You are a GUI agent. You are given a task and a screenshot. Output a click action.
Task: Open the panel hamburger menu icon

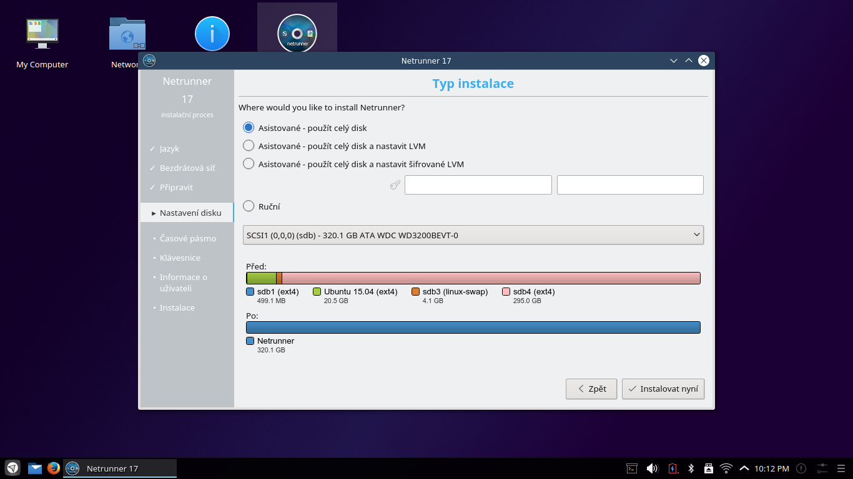842,468
